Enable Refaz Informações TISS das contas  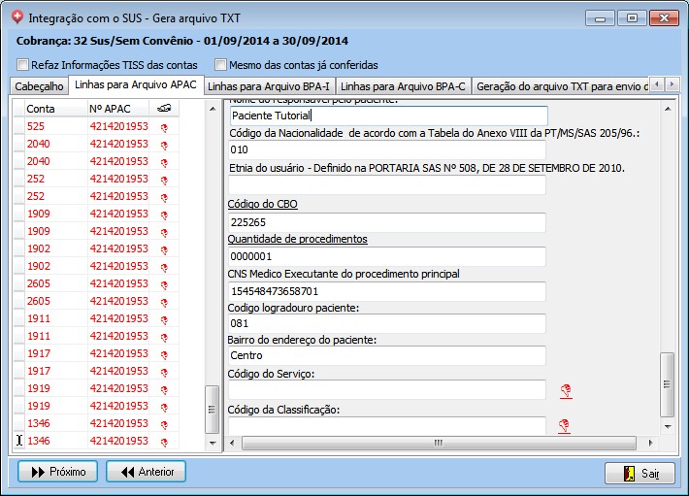click(24, 66)
